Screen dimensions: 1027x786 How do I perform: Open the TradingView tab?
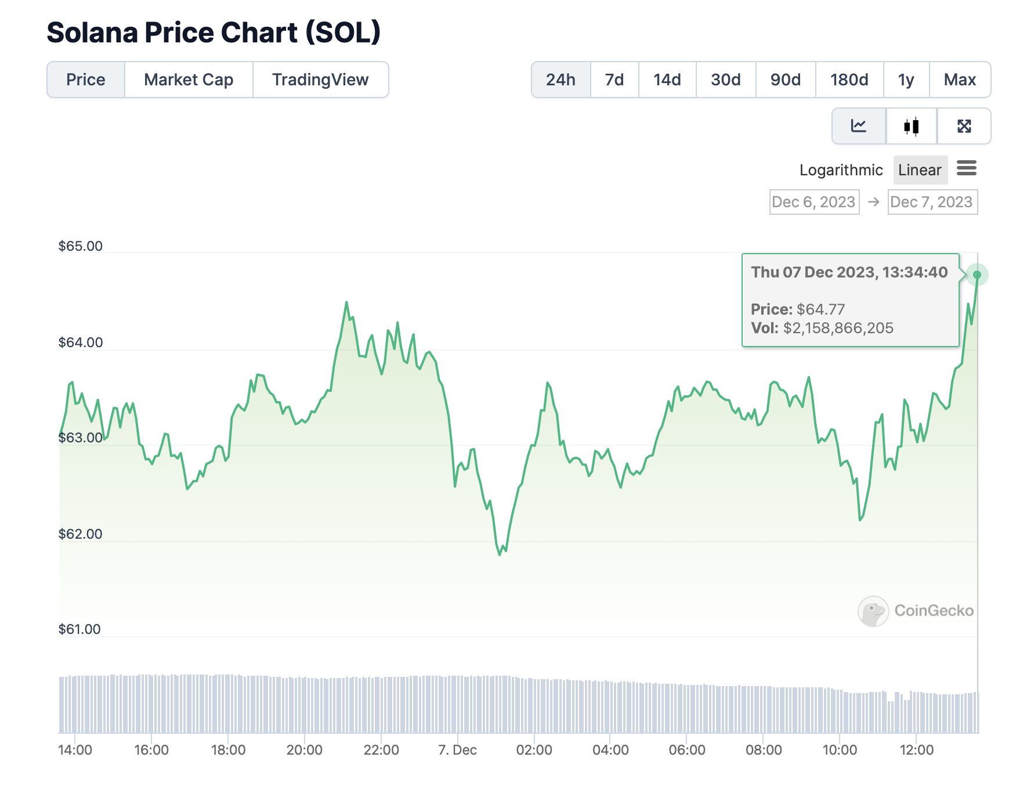point(320,80)
